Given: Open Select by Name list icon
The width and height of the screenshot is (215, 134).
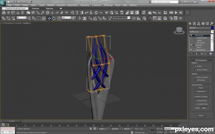Looking at the screenshot, I should tap(34, 18).
